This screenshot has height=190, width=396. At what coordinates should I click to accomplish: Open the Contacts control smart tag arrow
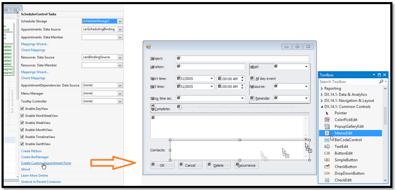pyautogui.click(x=306, y=139)
